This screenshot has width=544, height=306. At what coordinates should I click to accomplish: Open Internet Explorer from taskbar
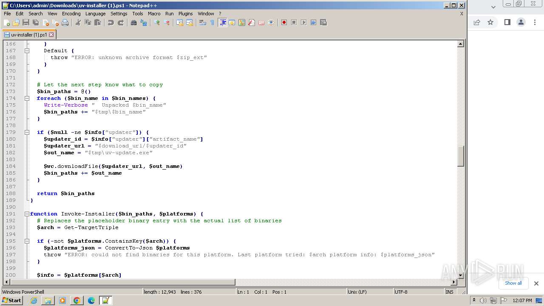tap(34, 300)
